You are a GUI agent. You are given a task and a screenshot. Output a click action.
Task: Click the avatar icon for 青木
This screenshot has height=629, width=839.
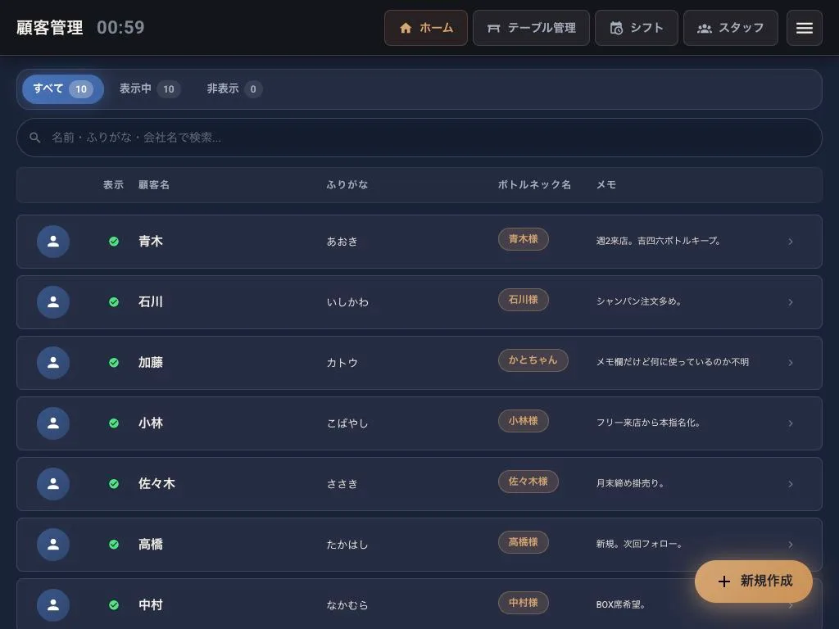point(53,242)
